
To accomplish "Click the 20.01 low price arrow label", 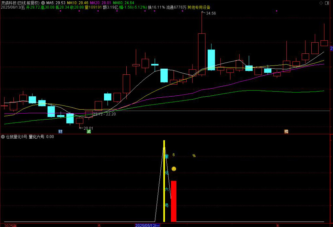I will (87, 128).
